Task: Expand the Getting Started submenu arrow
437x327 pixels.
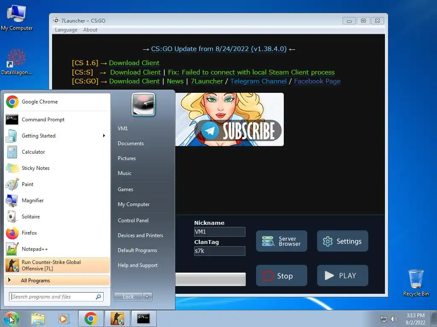Action: [x=104, y=136]
